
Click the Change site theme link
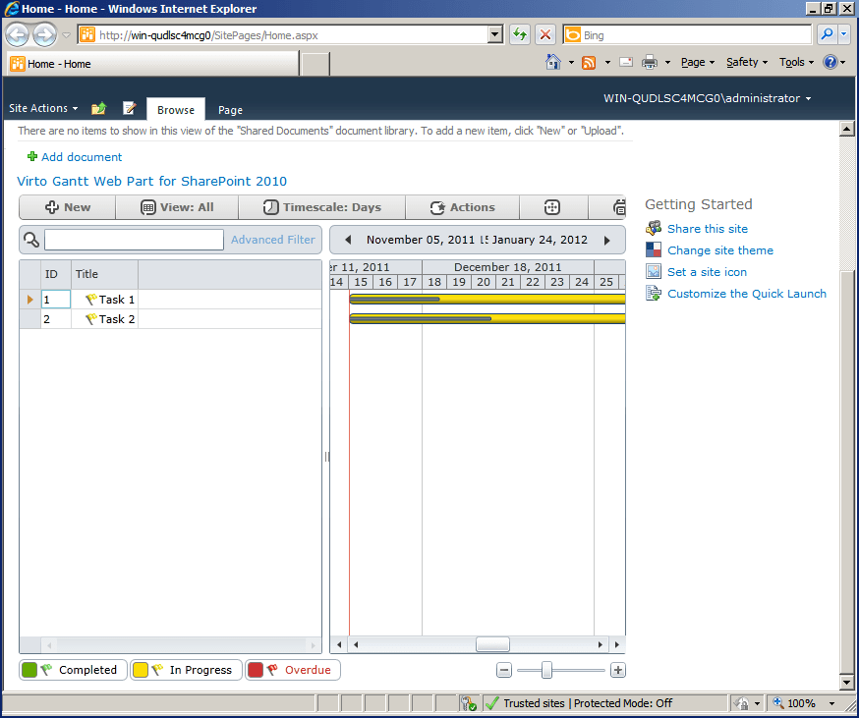(720, 250)
